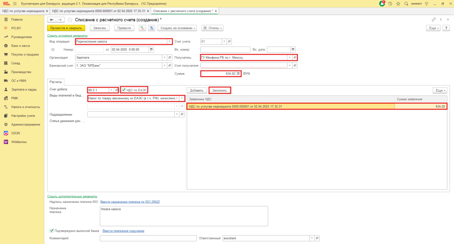Image resolution: width=454 pixels, height=244 pixels.
Task: Expand the Банковский счет dropdown arrow
Action: click(x=164, y=66)
